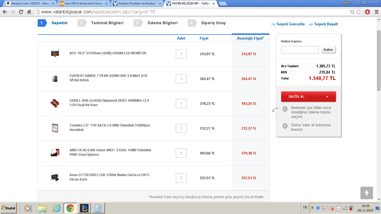381x214 pixels.
Task: Click the scroll-to-top arrow button
Action: click(366, 193)
